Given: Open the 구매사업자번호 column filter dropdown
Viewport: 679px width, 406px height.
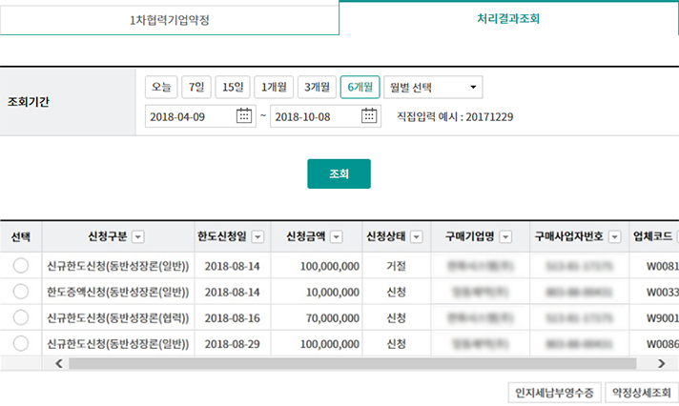Looking at the screenshot, I should tap(614, 237).
